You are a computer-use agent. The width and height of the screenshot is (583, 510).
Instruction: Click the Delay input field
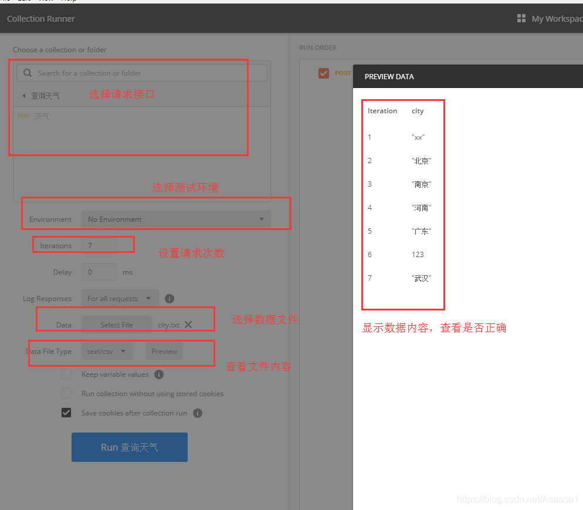point(99,272)
